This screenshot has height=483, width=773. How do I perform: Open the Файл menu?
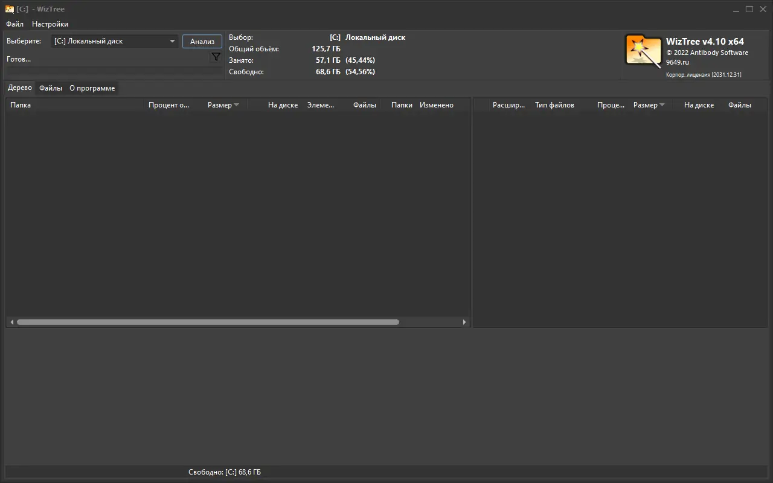pos(15,24)
